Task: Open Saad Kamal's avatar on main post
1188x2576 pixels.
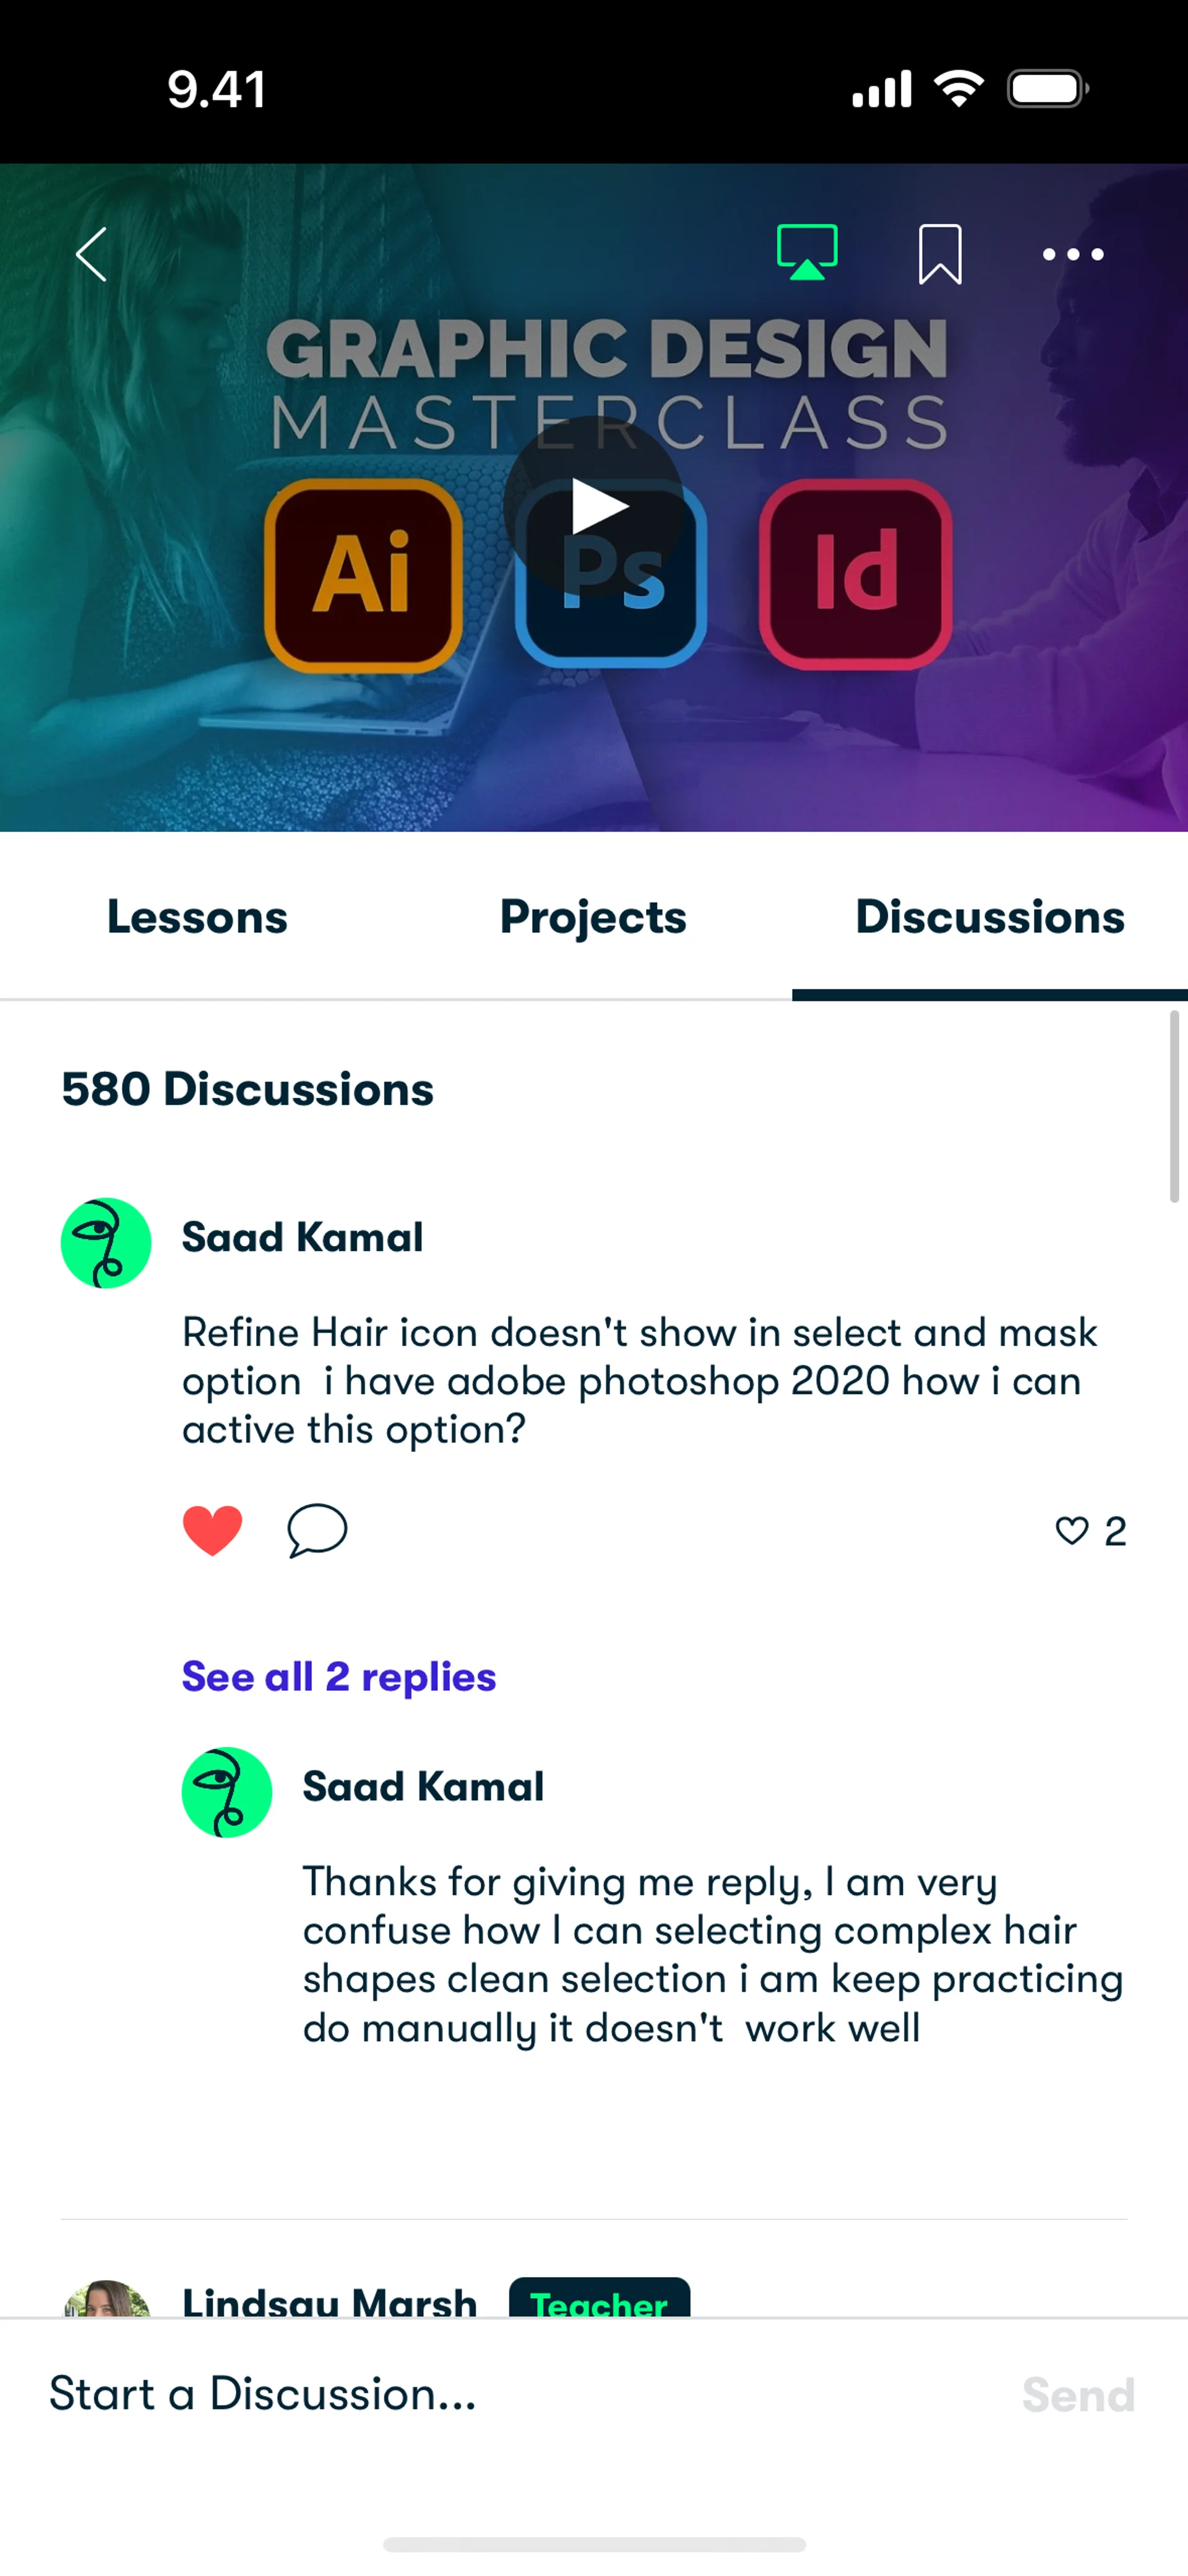Action: point(106,1243)
